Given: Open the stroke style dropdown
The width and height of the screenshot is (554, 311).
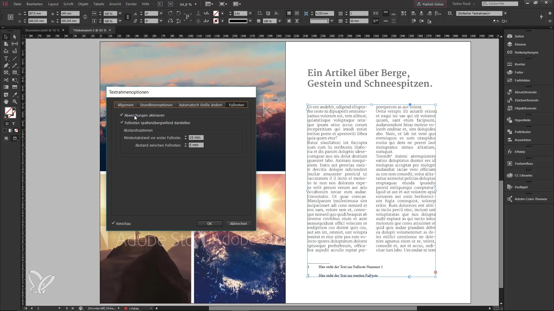Looking at the screenshot, I should click(x=250, y=21).
